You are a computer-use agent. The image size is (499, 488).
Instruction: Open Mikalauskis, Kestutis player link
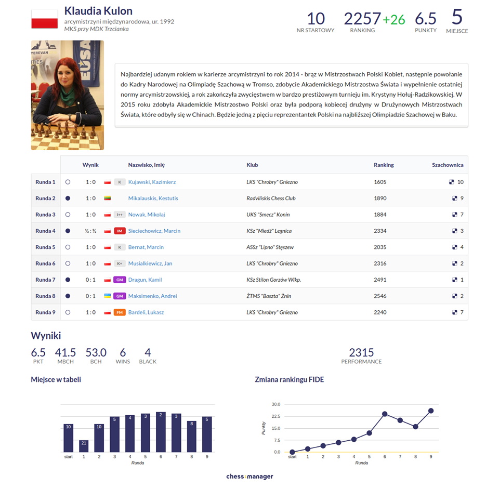click(x=153, y=198)
